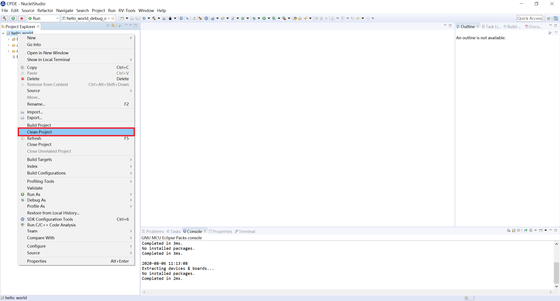
Task: Click the hammer Build icon in the toolbar
Action: (5, 18)
